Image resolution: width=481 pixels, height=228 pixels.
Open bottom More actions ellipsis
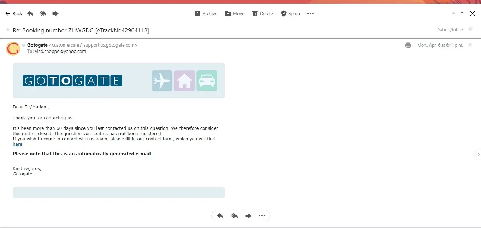click(262, 216)
